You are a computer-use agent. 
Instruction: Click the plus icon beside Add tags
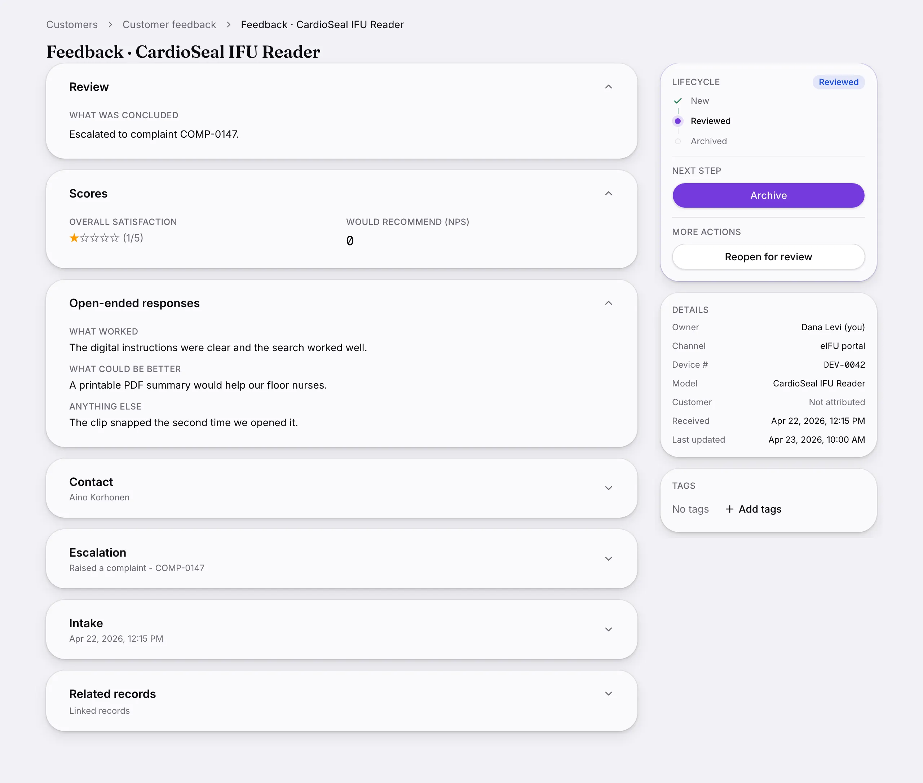pos(729,509)
